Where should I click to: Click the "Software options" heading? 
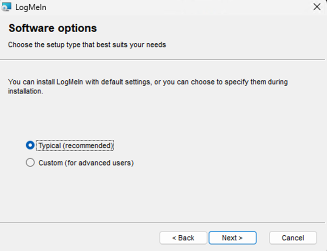click(x=53, y=28)
